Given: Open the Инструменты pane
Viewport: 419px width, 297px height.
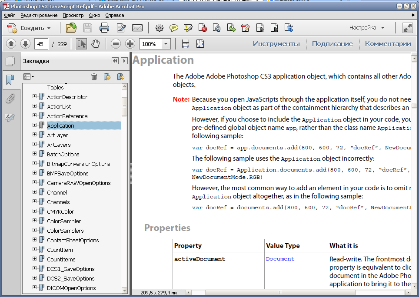Looking at the screenshot, I should point(276,44).
